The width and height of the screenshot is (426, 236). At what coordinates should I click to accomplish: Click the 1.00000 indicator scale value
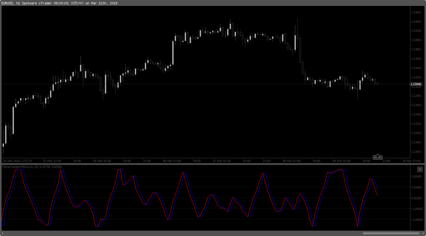417,187
